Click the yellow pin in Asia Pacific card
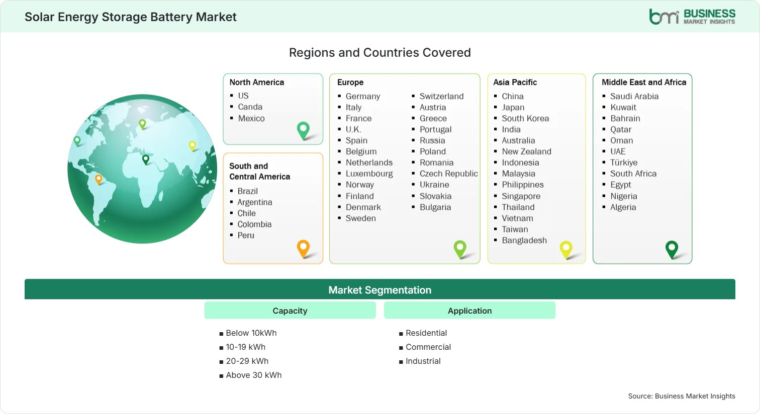The width and height of the screenshot is (760, 414). [566, 249]
